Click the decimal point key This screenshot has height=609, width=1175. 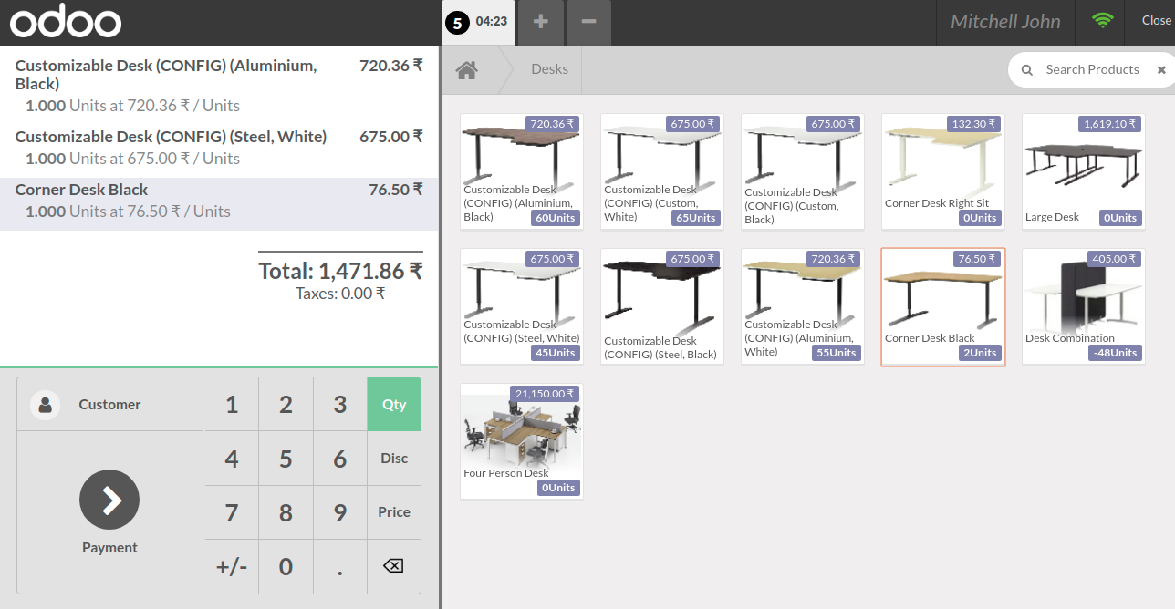pyautogui.click(x=340, y=566)
